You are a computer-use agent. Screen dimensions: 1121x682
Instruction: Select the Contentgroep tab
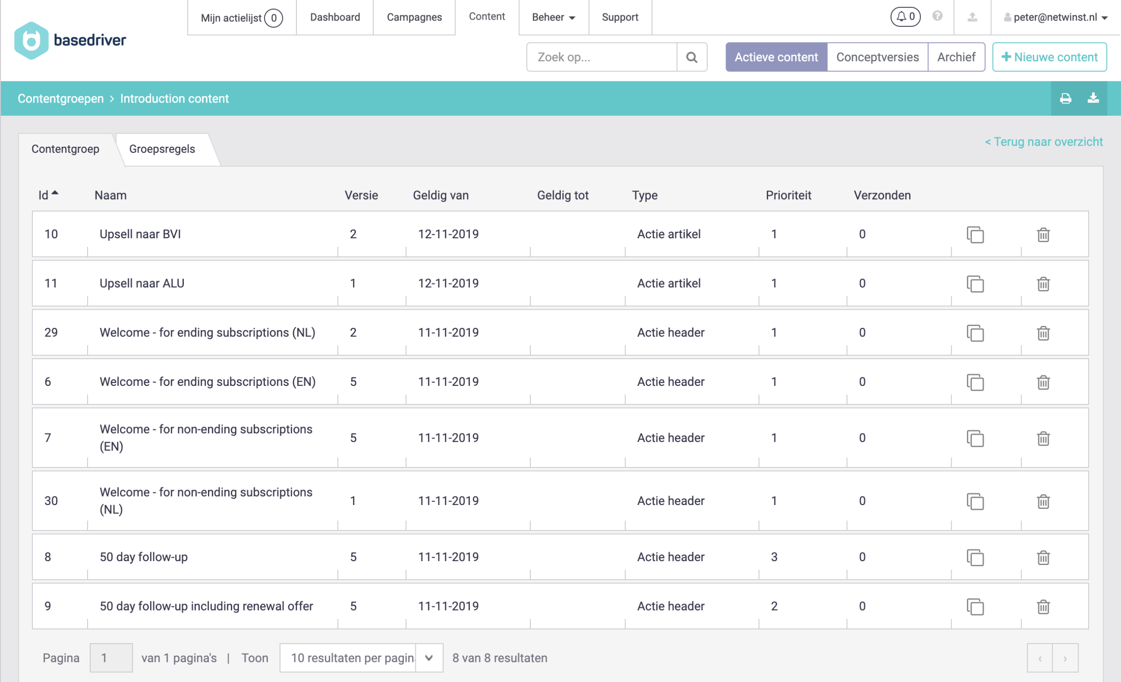click(x=65, y=149)
